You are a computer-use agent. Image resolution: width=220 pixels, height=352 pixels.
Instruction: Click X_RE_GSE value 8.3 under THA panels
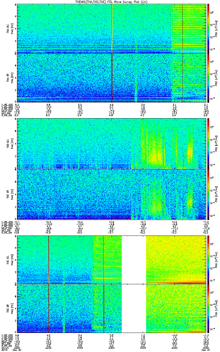click(17, 105)
